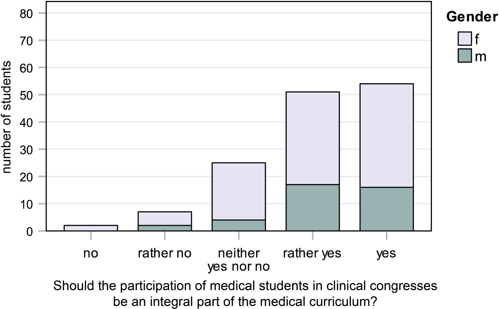Click the female bar segment for 'no'
This screenshot has width=499, height=309.
[x=91, y=228]
